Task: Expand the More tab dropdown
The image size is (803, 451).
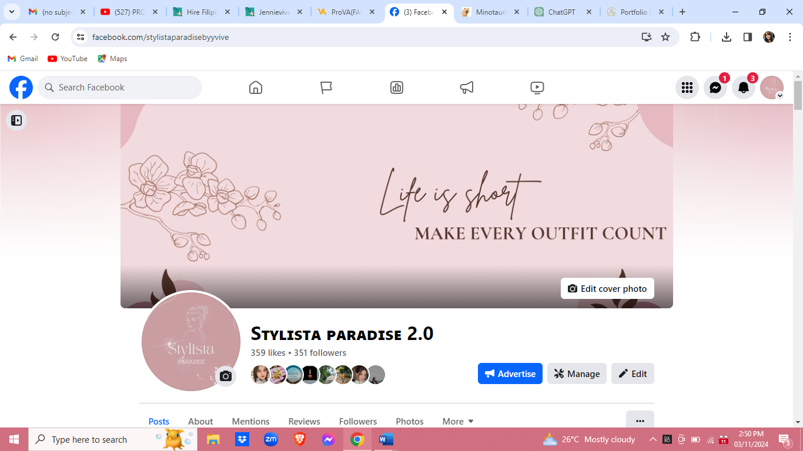Action: tap(458, 422)
